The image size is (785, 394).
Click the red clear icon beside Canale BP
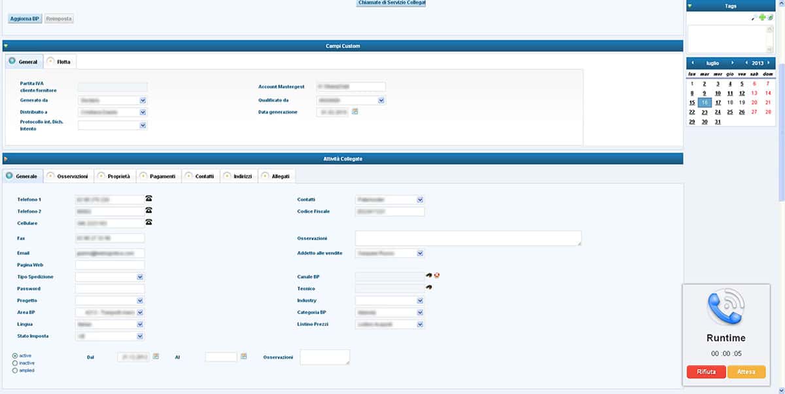coord(436,276)
